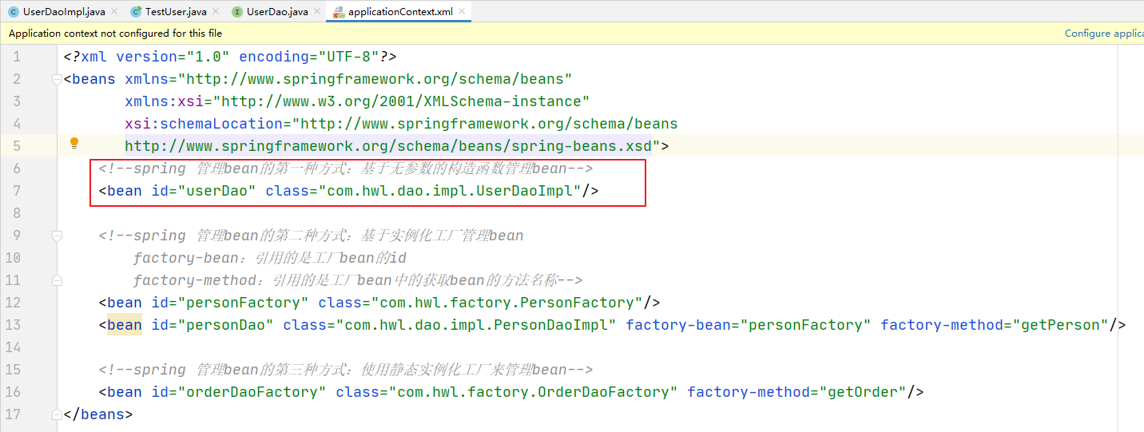Click line number 16 in the gutter

13,392
